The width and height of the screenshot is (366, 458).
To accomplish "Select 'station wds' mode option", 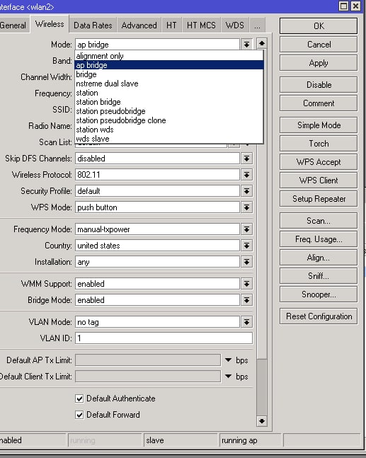I will pyautogui.click(x=169, y=130).
